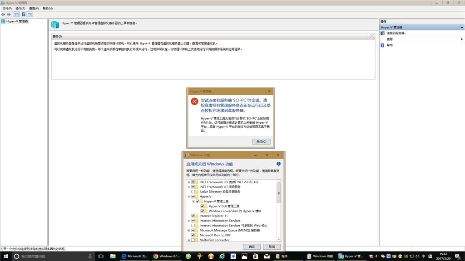Click 连接到服务器... in the actions pane

pyautogui.click(x=396, y=33)
